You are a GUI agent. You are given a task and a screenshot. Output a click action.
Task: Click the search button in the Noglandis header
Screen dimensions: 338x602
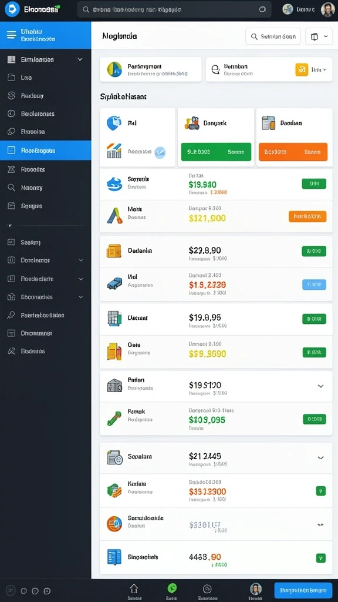[273, 36]
